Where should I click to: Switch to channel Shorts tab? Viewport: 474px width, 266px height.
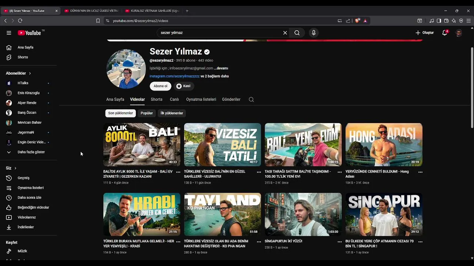[157, 99]
